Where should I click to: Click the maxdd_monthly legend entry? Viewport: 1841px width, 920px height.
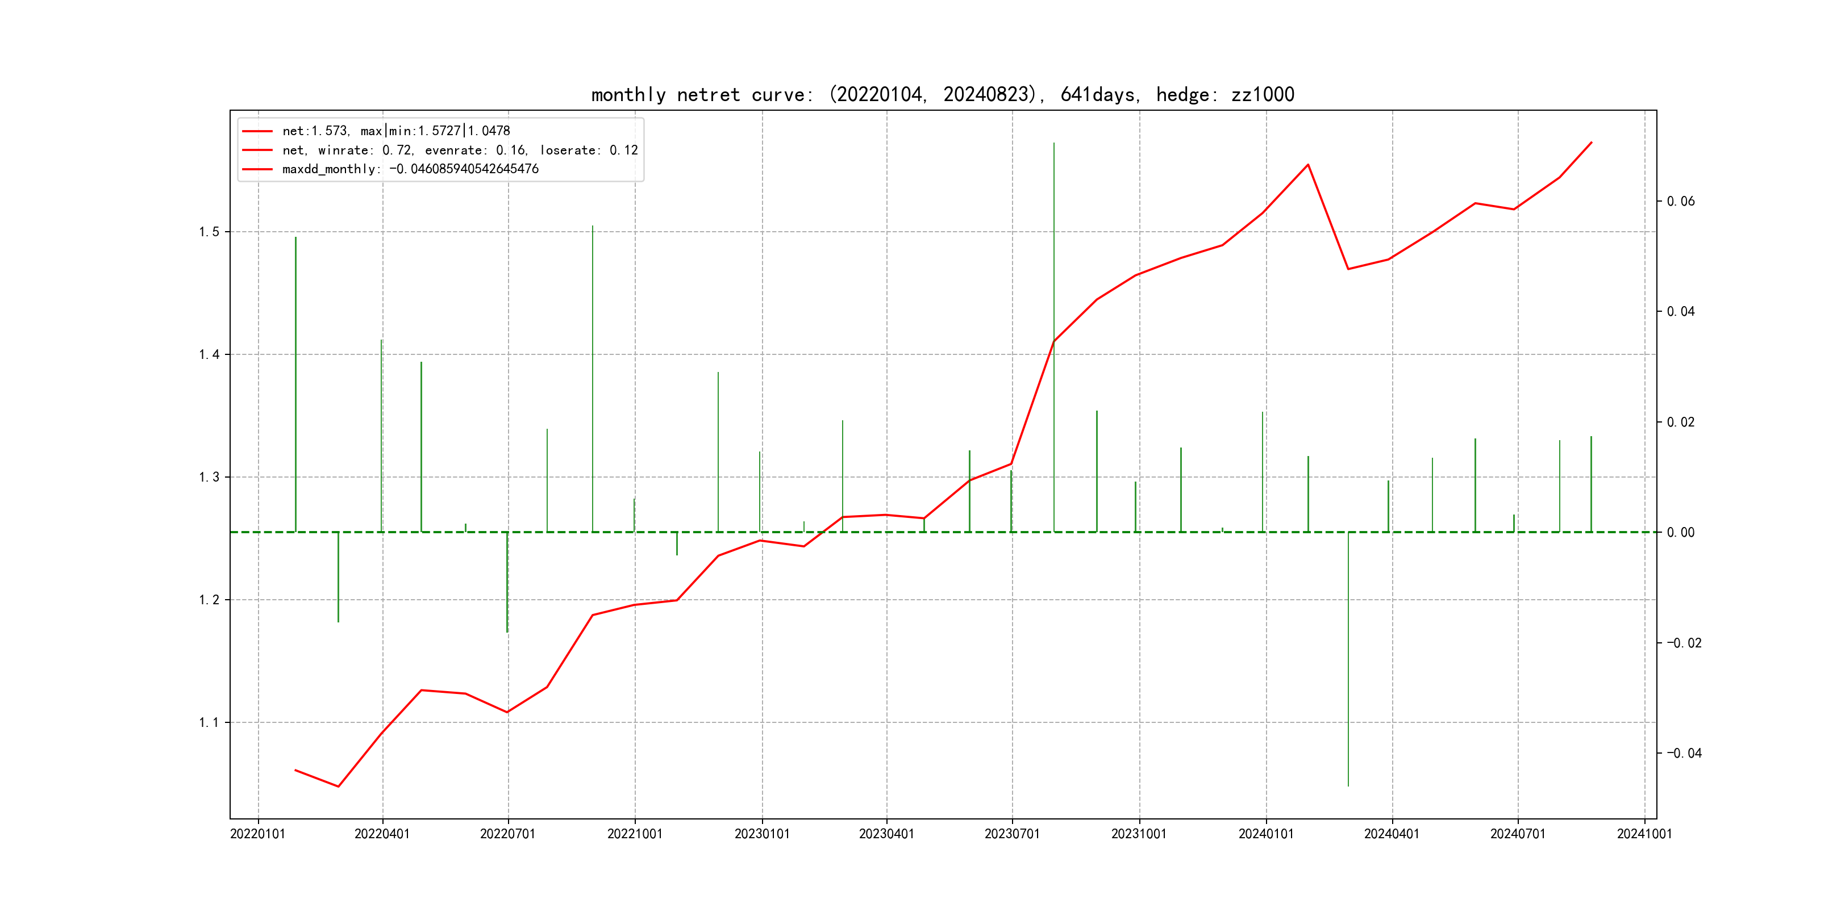click(x=410, y=169)
